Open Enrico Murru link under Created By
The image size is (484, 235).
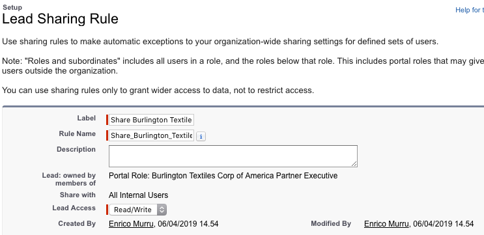tap(131, 224)
